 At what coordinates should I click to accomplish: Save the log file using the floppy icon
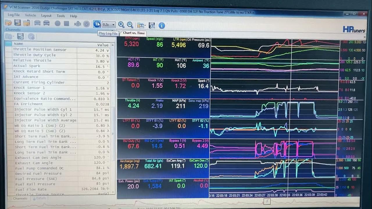18,23
